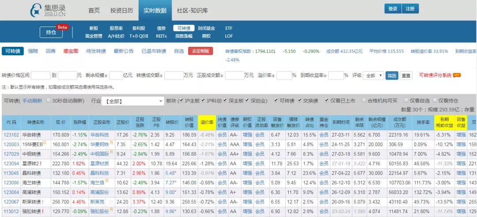Image resolution: width=477 pixels, height=217 pixels.
Task: Untick the 交换债 checkbox
Action: coord(299,100)
